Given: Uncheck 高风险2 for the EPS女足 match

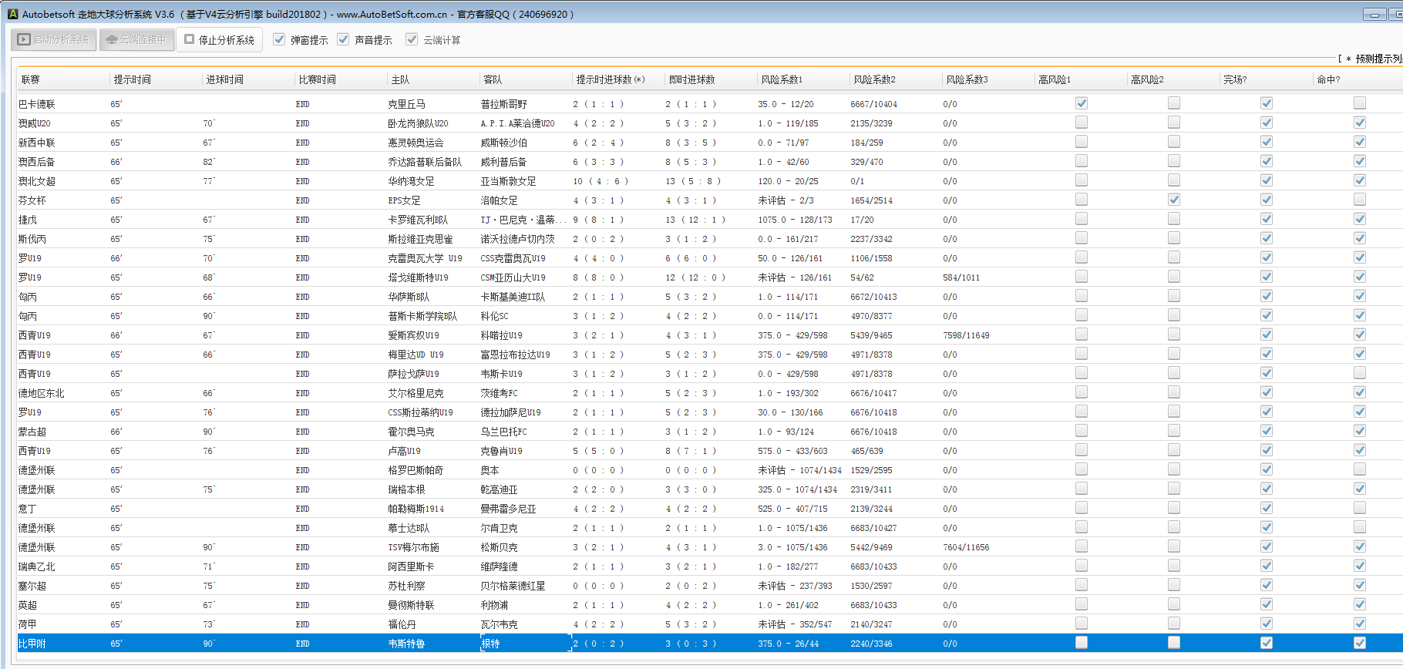Looking at the screenshot, I should click(1174, 200).
